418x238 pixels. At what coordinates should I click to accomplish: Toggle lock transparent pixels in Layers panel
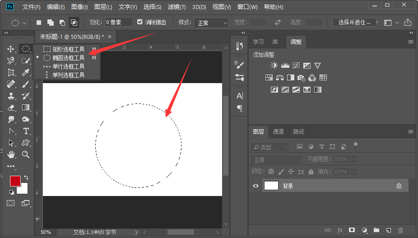[271, 172]
